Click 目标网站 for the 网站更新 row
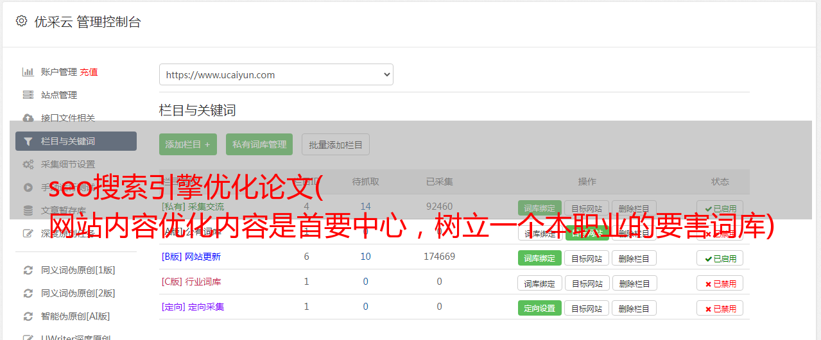This screenshot has height=340, width=821. 587,258
